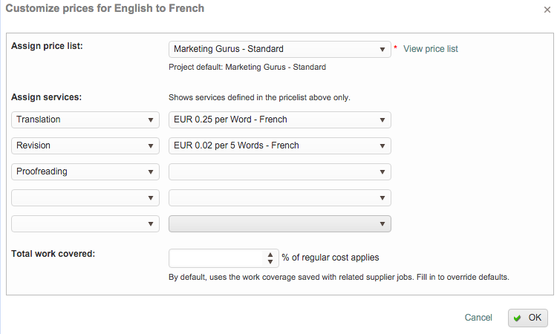Close the Customize prices dialog
557x334 pixels.
click(548, 10)
